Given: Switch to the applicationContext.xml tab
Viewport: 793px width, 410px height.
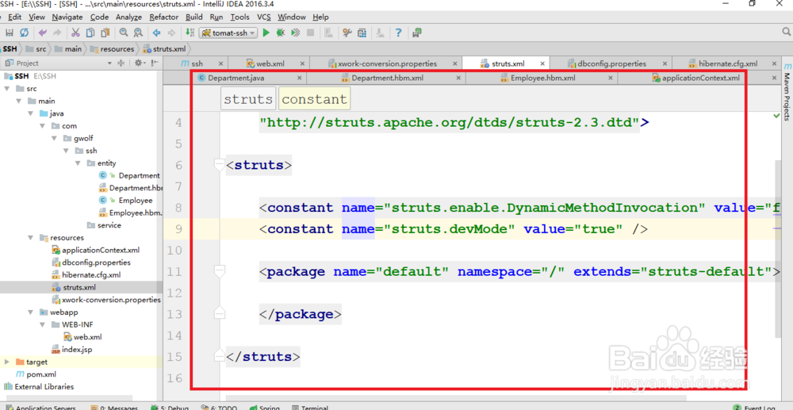Looking at the screenshot, I should click(701, 79).
